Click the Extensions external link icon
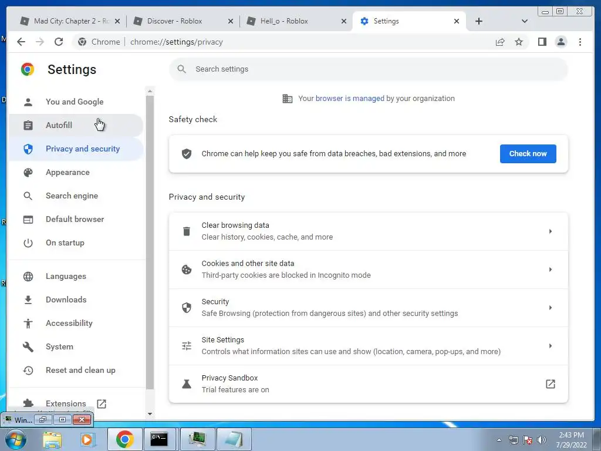Image resolution: width=601 pixels, height=451 pixels. click(x=102, y=403)
